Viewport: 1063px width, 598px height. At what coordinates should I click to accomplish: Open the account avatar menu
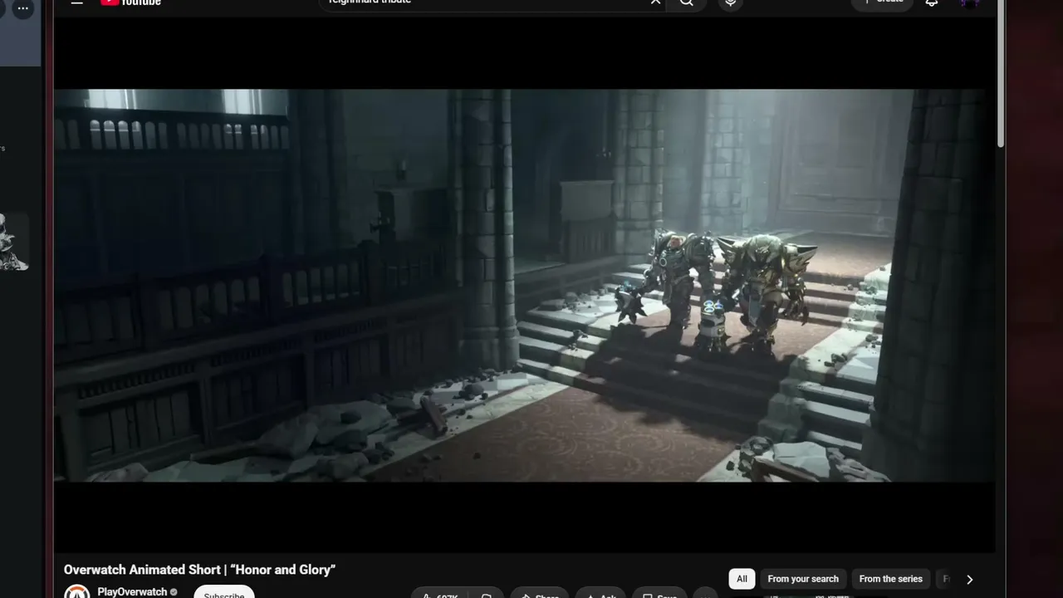968,2
